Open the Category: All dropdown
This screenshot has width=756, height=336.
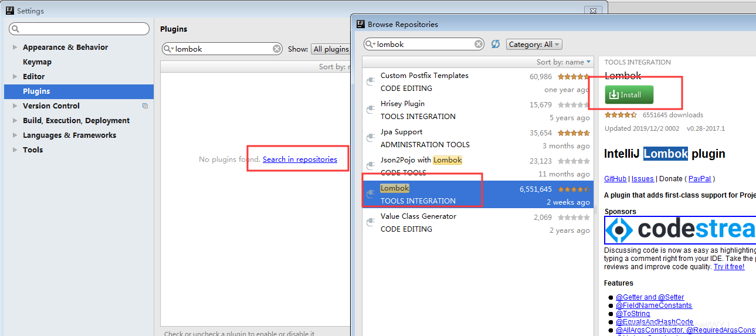[x=534, y=44]
